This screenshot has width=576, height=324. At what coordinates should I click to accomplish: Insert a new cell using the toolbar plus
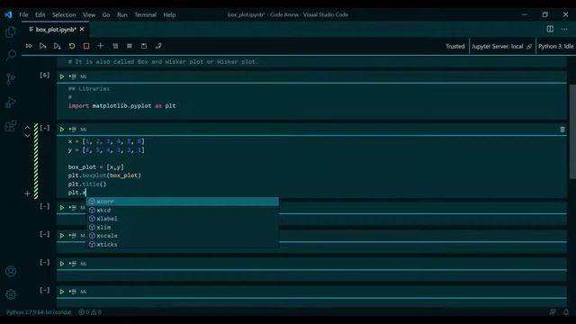(100, 46)
